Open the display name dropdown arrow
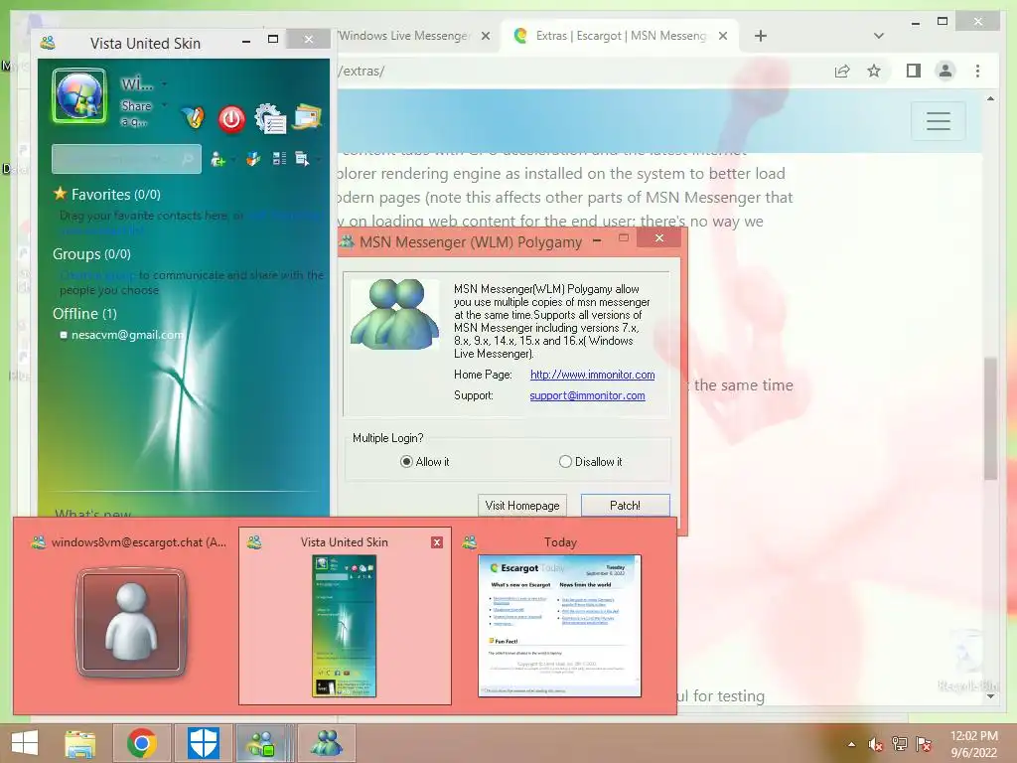The width and height of the screenshot is (1017, 763). tap(165, 83)
